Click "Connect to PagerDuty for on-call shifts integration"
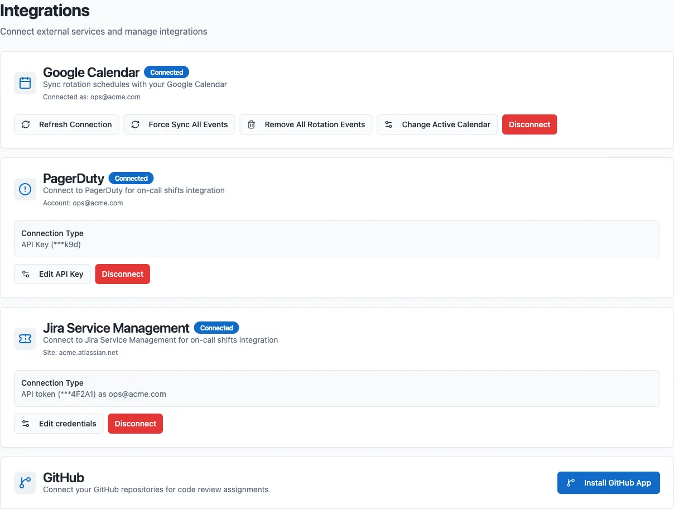674x509 pixels. (134, 190)
